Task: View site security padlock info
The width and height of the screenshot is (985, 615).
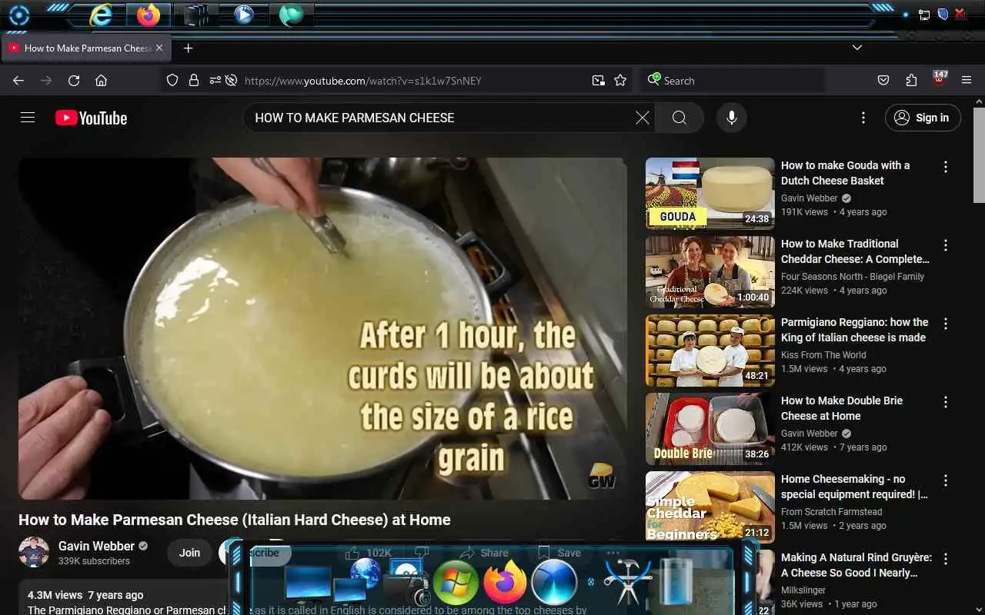Action: point(193,81)
